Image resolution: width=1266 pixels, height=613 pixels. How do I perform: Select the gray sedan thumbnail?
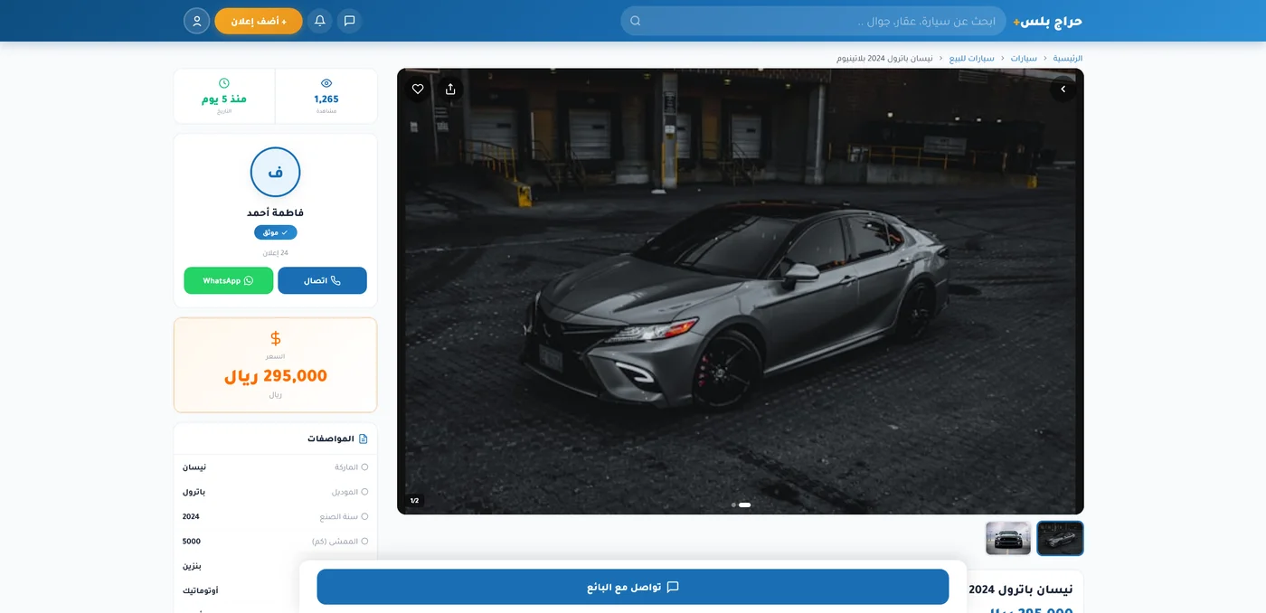pyautogui.click(x=1060, y=538)
